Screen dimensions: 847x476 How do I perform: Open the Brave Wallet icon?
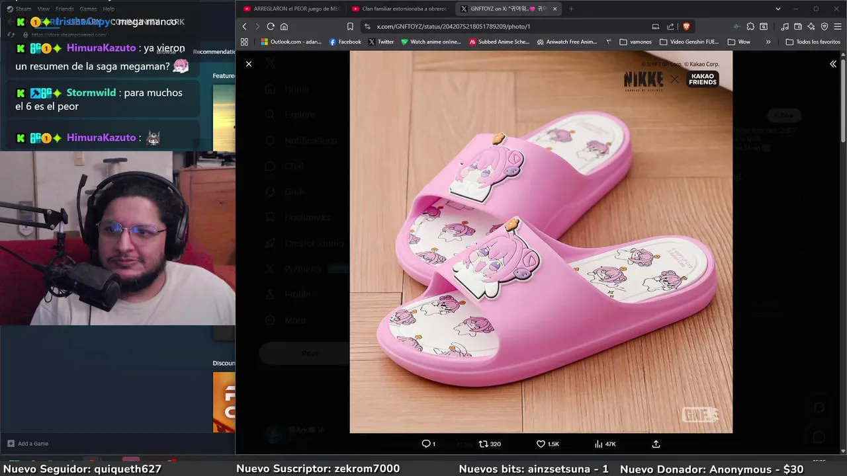pos(798,26)
